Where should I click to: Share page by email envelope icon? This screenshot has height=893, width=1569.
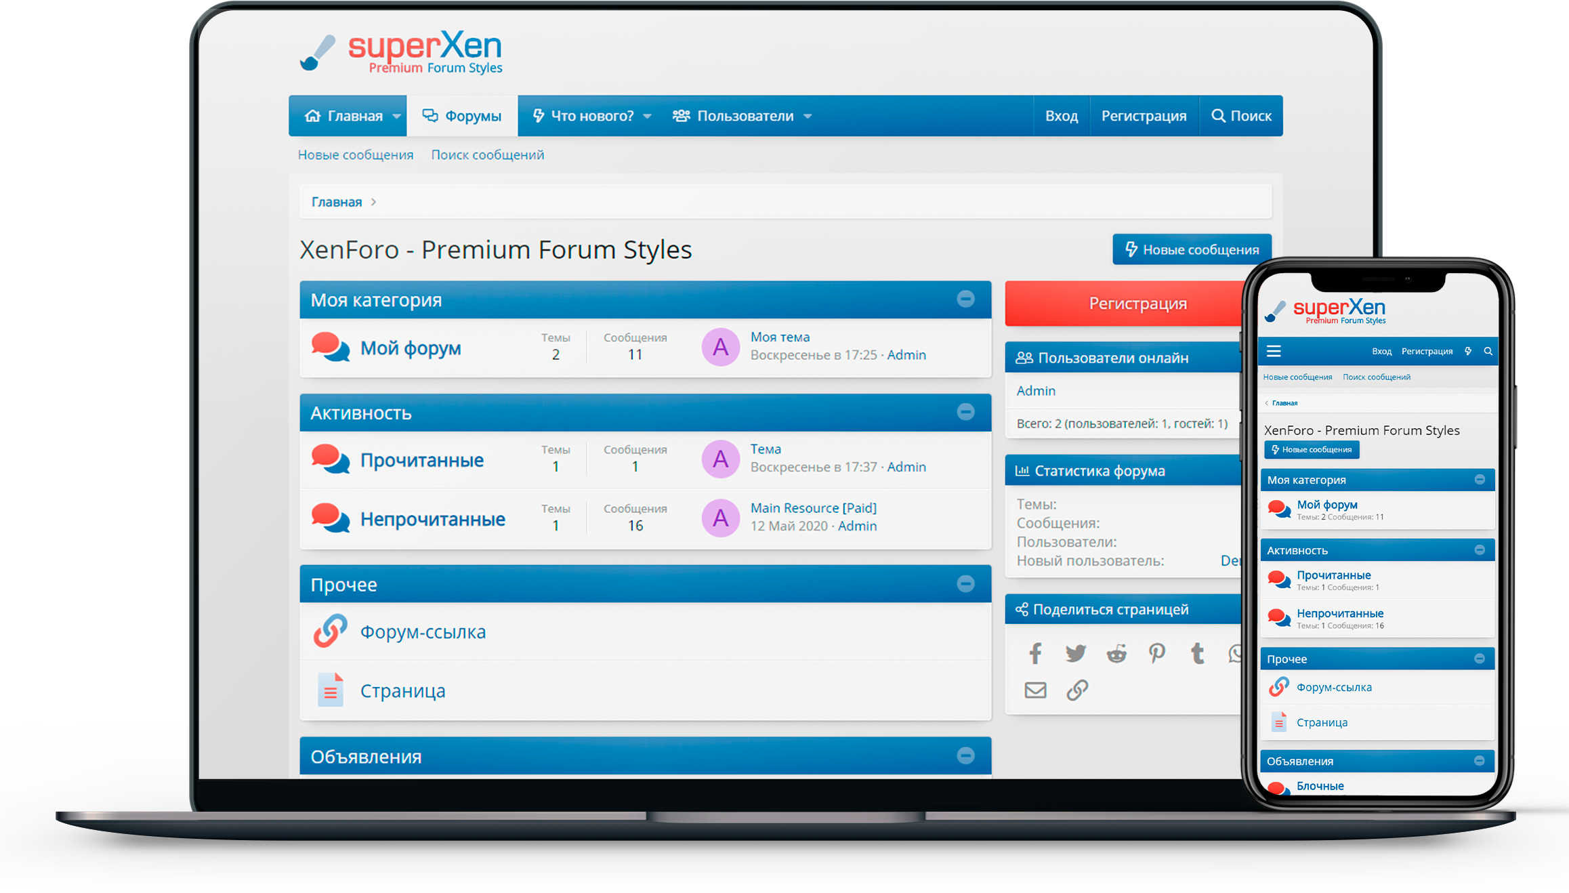[x=1035, y=690]
